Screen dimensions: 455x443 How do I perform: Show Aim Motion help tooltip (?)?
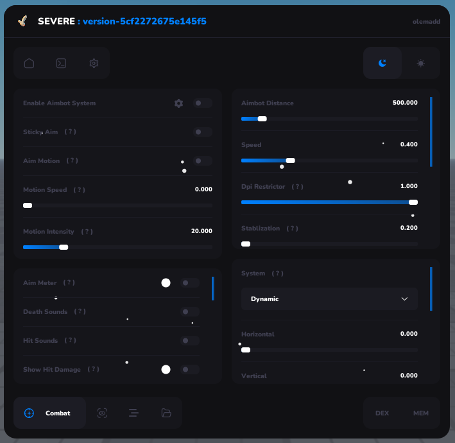click(x=73, y=161)
